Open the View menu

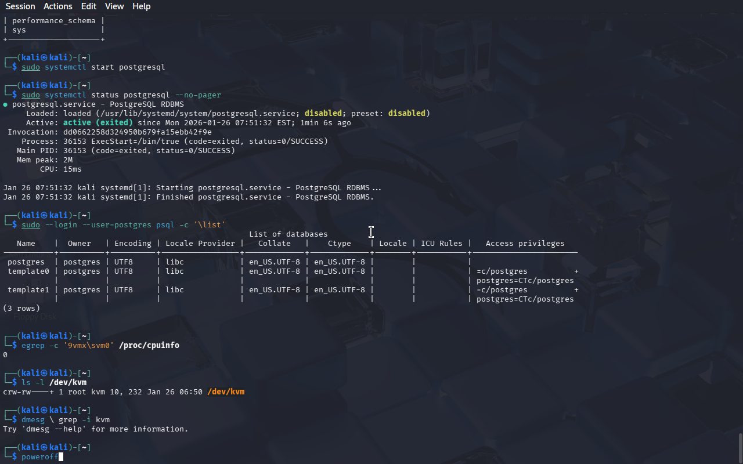pos(114,6)
